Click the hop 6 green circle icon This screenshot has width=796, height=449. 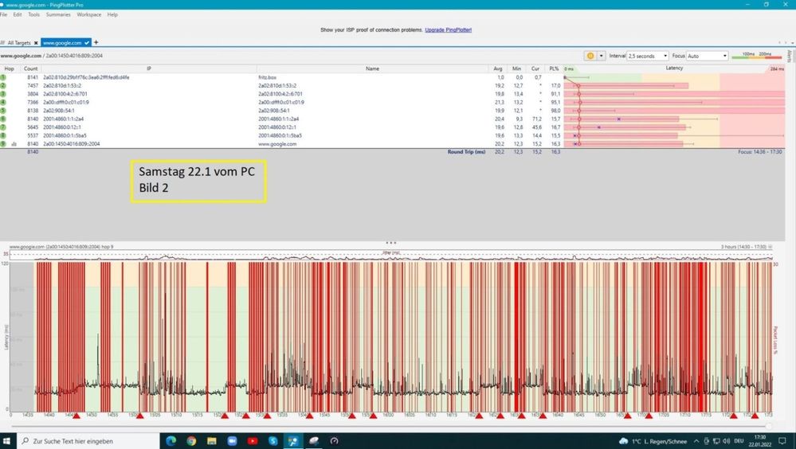point(3,119)
